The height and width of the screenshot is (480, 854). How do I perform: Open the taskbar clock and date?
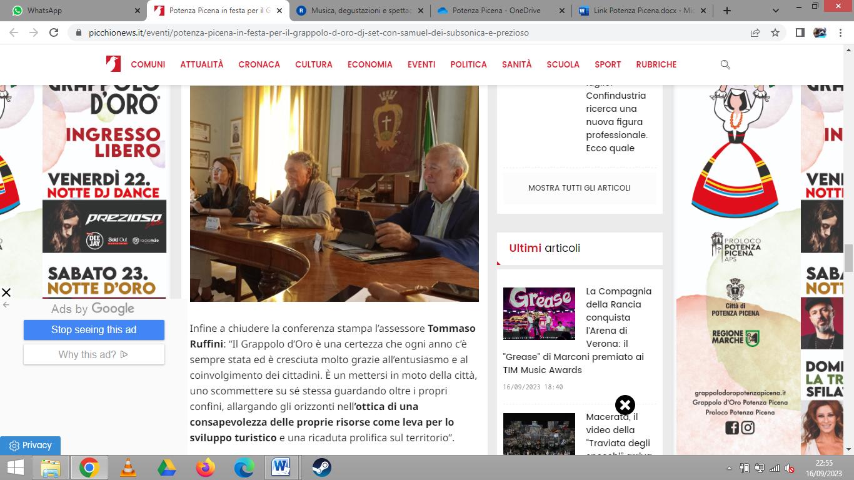[x=824, y=467]
